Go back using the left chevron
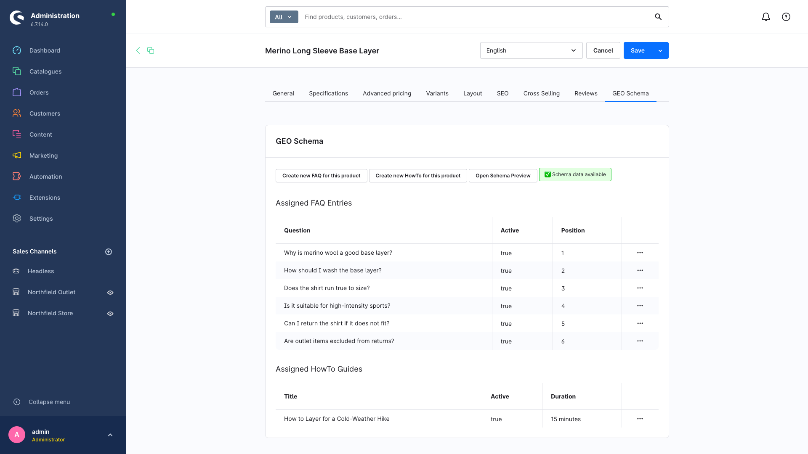 pyautogui.click(x=138, y=50)
